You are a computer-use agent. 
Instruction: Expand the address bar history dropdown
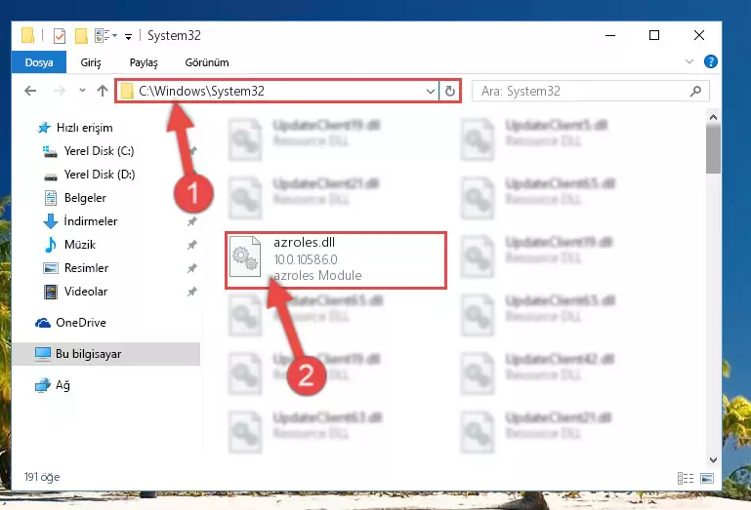(x=430, y=91)
